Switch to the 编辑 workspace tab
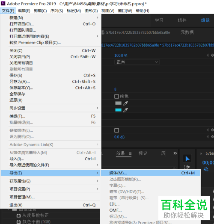 click(205, 20)
